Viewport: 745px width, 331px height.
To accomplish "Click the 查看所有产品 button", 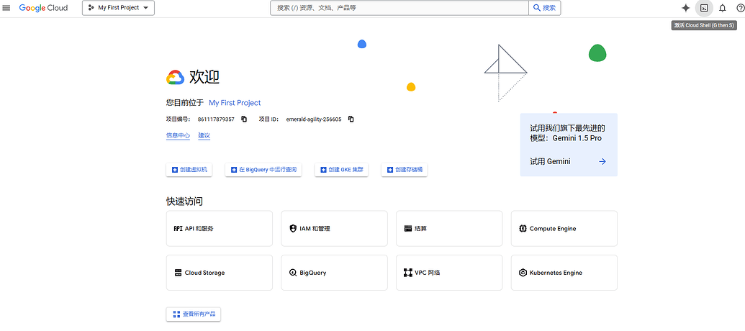I will [194, 314].
